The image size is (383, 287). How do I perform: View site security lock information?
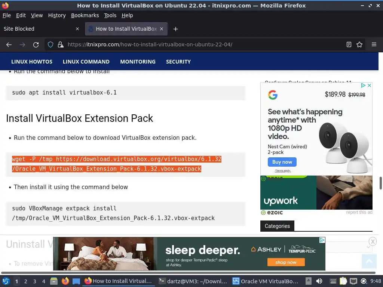(x=61, y=45)
